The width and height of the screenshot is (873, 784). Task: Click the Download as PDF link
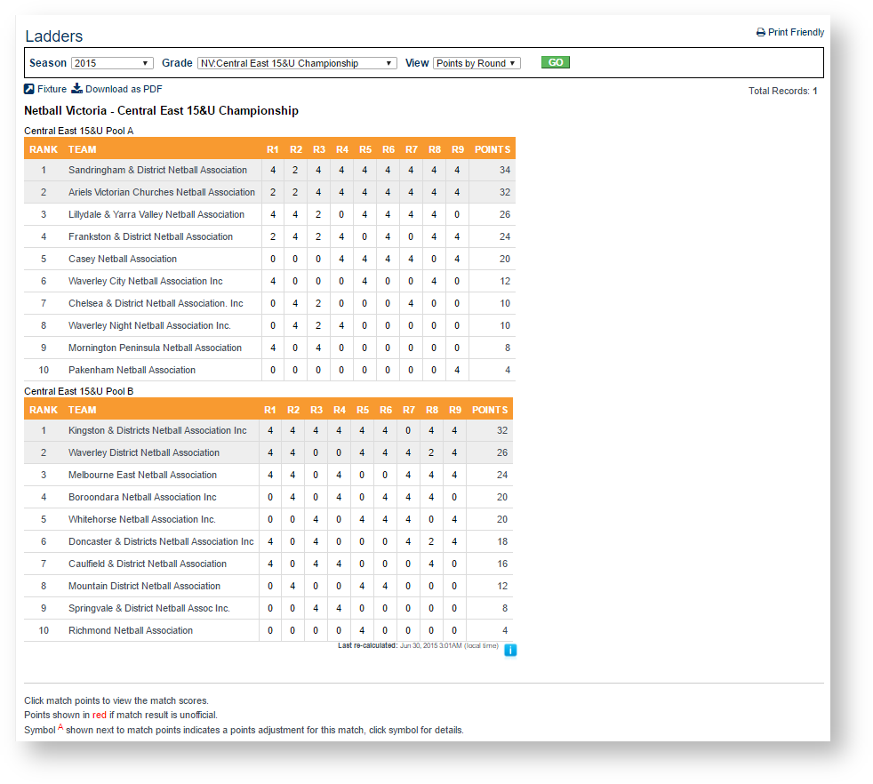(124, 89)
